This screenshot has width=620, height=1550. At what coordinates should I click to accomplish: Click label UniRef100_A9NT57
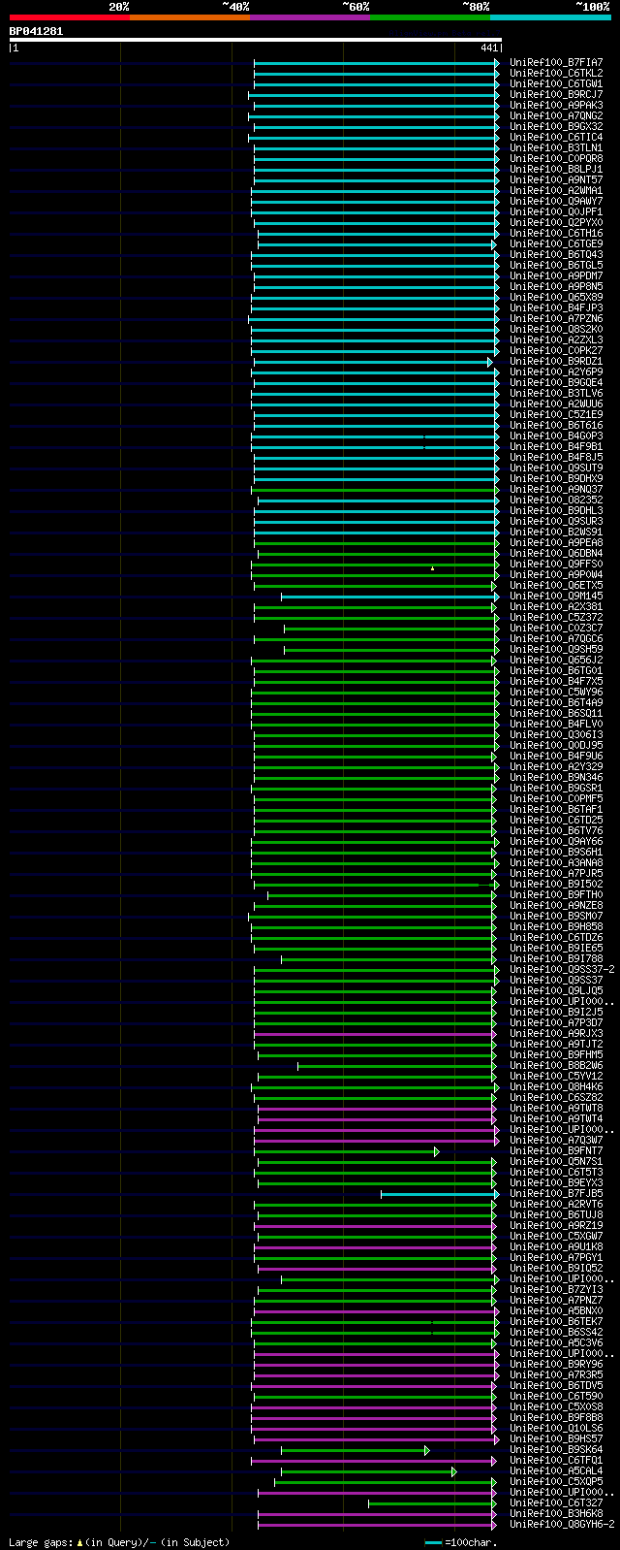pyautogui.click(x=556, y=179)
